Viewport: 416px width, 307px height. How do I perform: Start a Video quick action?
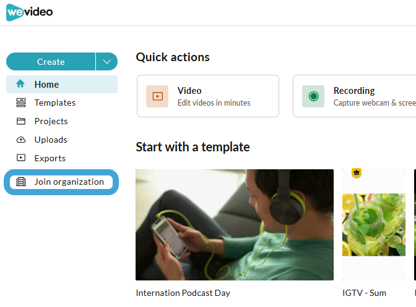[208, 96]
